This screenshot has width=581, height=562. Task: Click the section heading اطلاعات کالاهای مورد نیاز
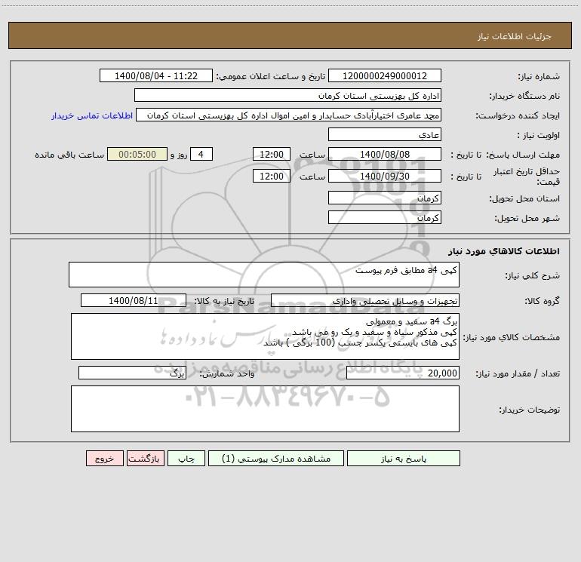coord(504,251)
